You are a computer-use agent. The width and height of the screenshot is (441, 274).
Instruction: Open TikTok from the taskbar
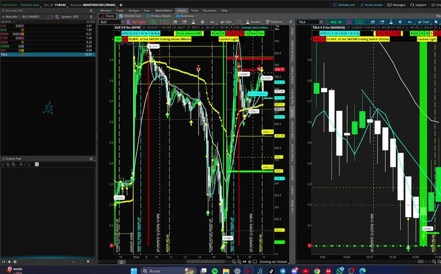coord(271,271)
